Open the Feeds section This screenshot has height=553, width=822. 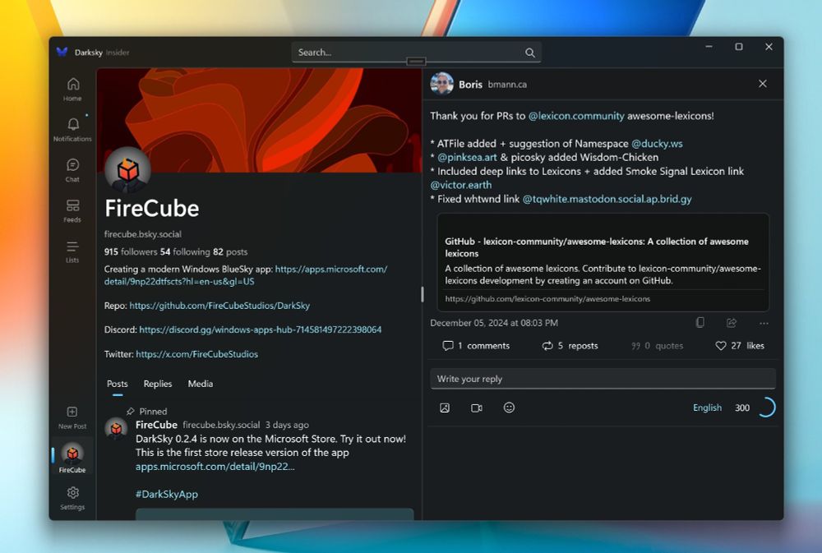click(x=73, y=210)
